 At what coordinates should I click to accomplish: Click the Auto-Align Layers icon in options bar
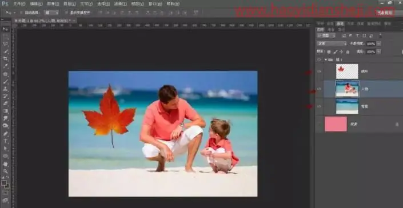point(196,13)
